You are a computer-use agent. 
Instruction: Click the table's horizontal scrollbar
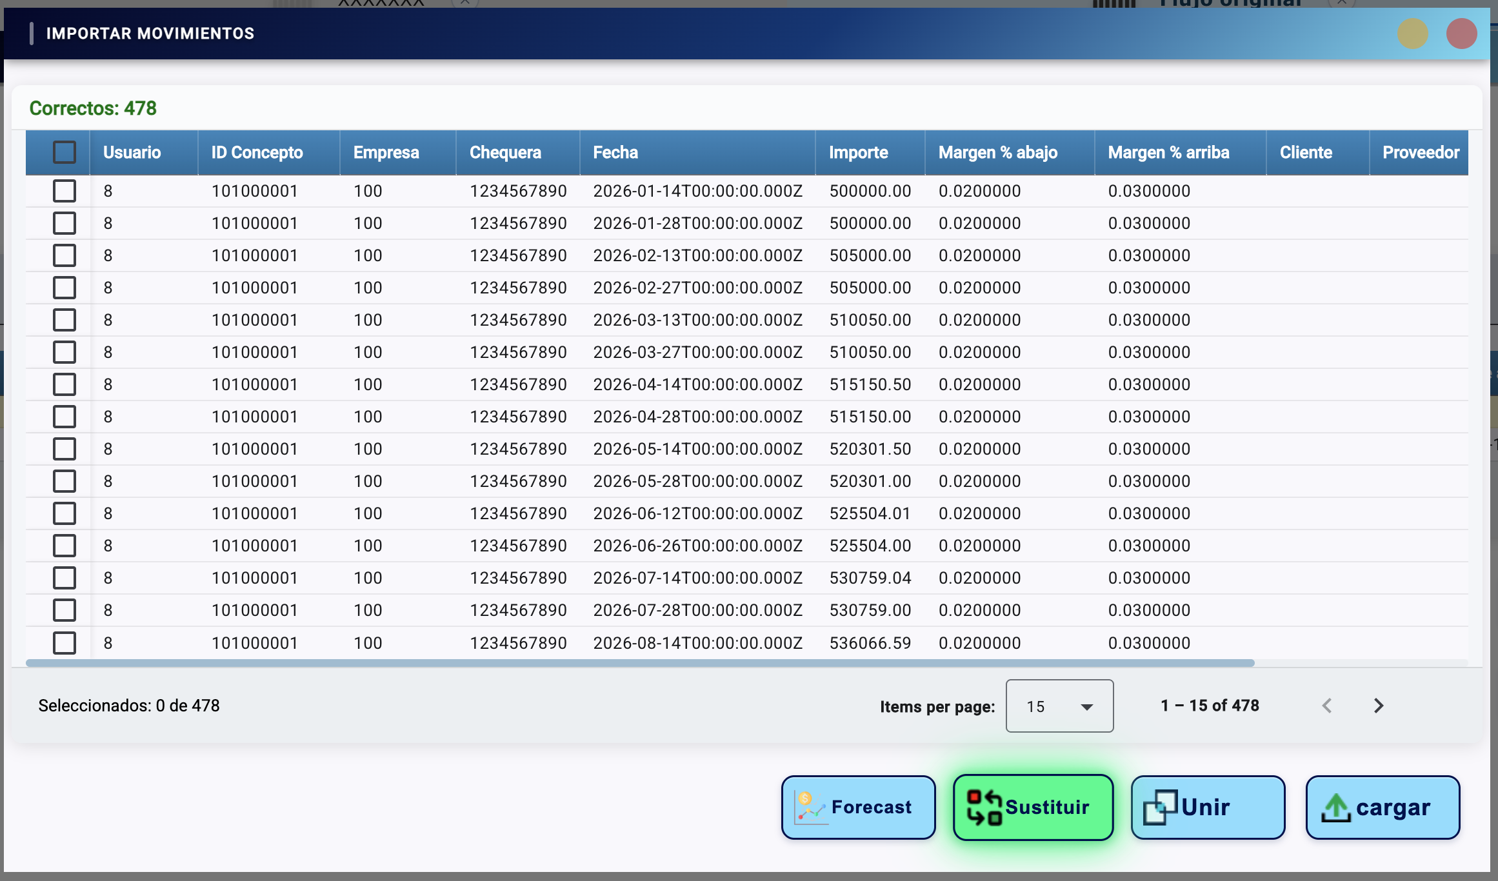[x=640, y=663]
